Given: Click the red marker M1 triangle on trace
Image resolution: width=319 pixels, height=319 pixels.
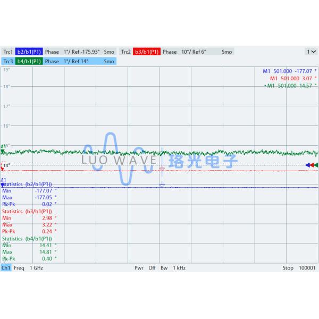Looking at the screenshot, I should coord(162,169).
